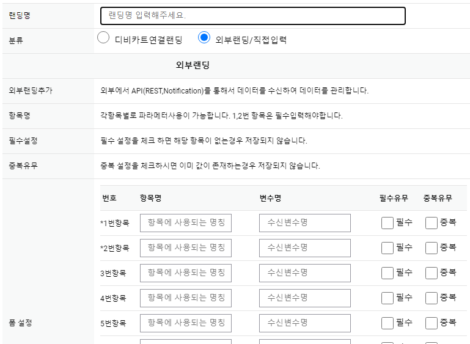
Task: Check the 필수 box for 2번항목
Action: click(387, 248)
